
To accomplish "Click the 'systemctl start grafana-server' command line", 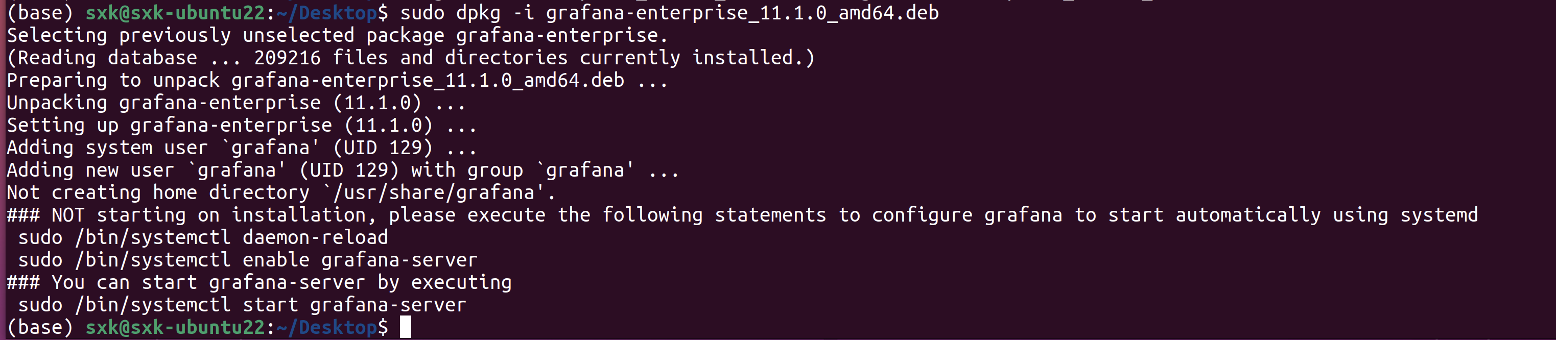I will [242, 305].
